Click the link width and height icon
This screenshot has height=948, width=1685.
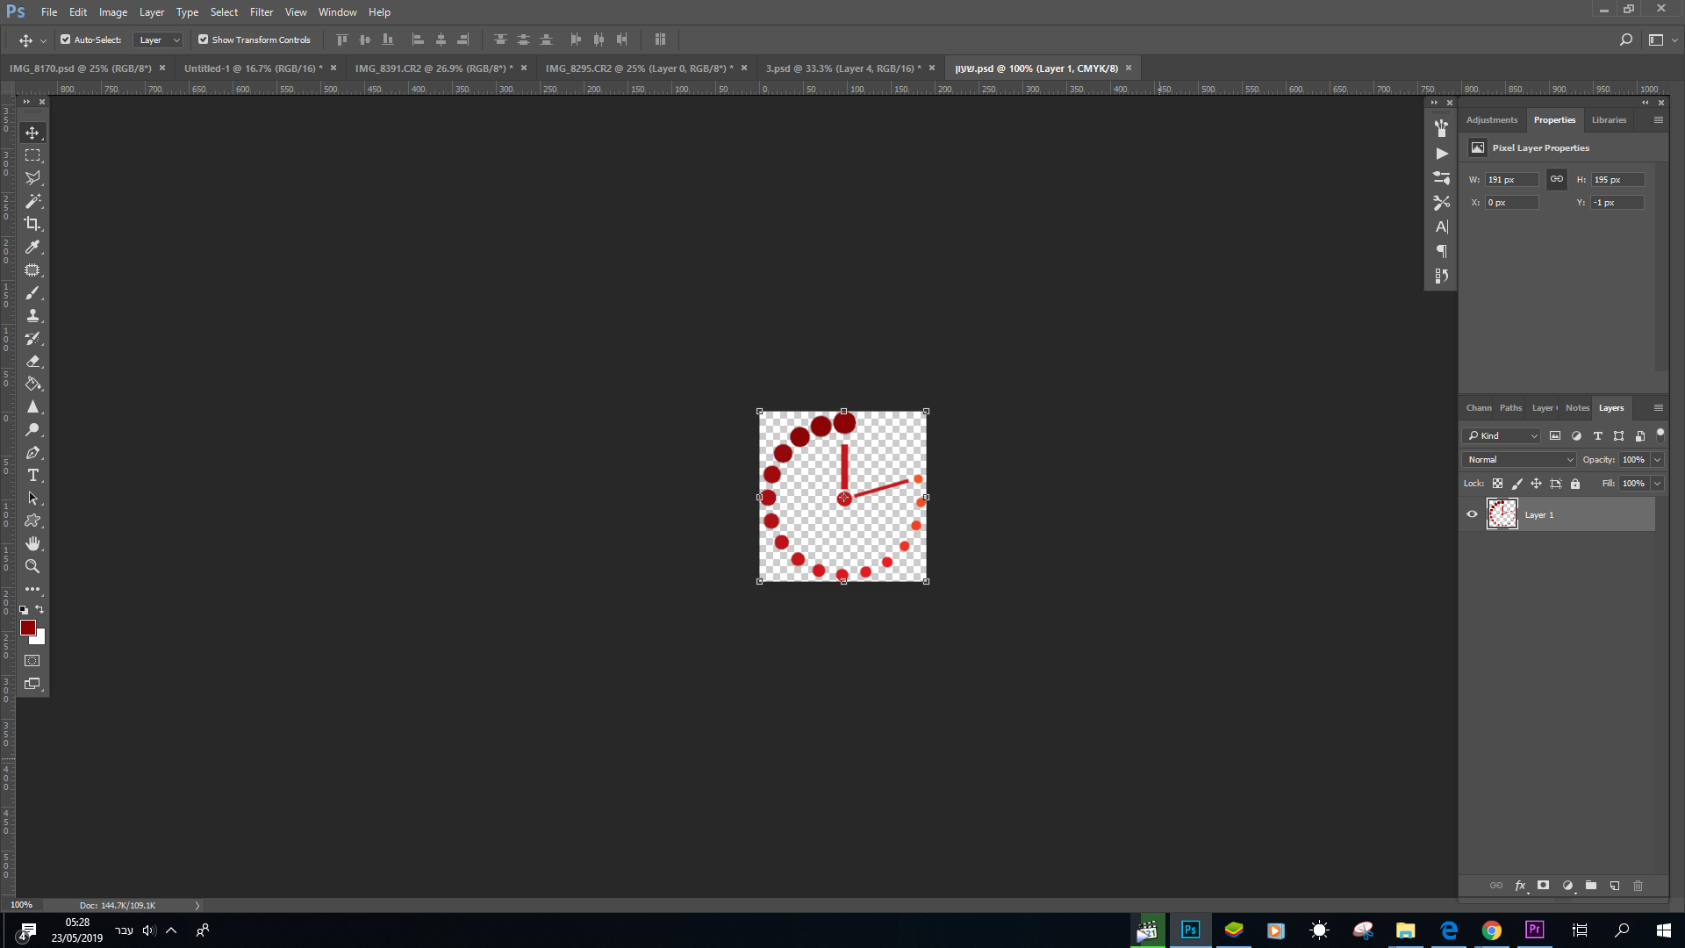1557,178
